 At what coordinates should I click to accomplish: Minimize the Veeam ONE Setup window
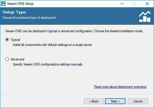click(122, 4)
